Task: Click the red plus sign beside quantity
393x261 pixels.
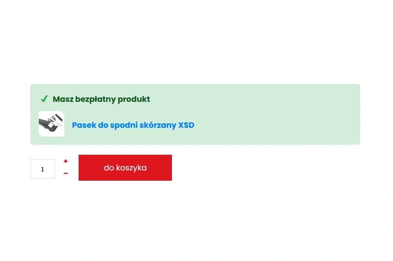Action: coord(66,161)
